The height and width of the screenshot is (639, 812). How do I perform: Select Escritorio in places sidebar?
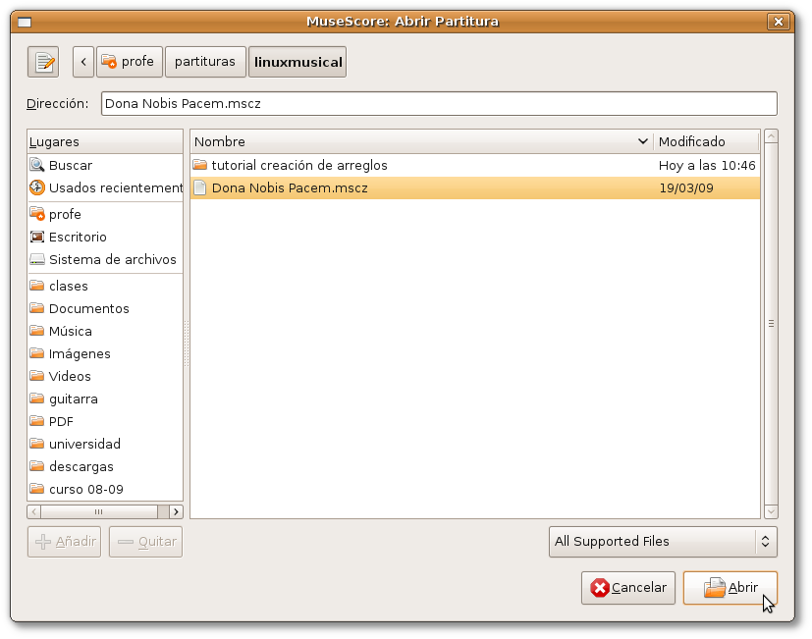point(106,238)
